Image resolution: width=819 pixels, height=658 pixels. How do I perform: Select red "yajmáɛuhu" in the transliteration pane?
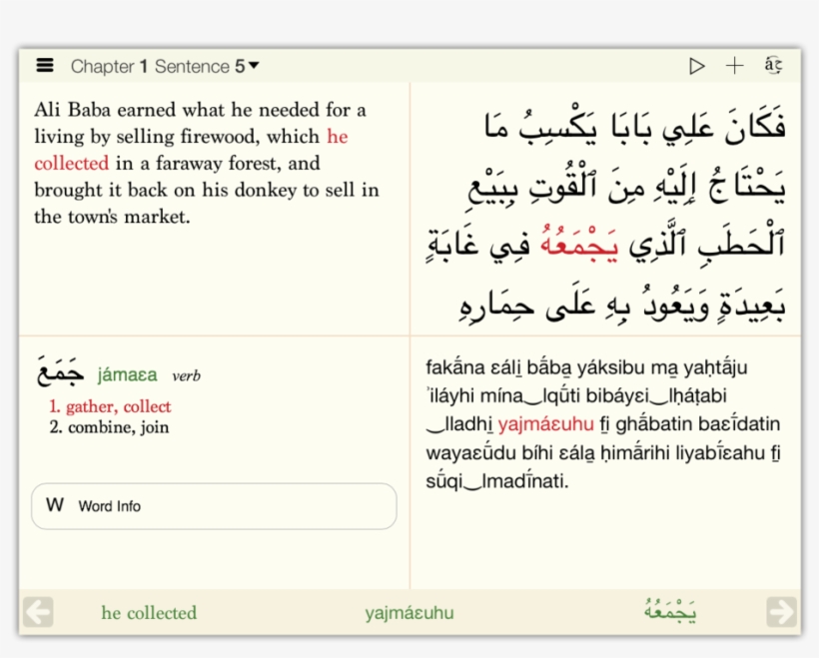click(545, 424)
